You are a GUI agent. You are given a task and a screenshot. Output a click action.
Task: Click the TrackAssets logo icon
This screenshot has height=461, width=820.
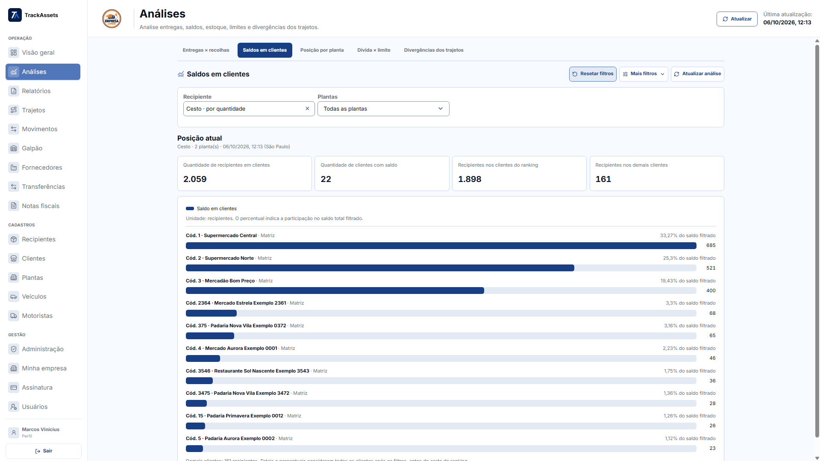[15, 15]
